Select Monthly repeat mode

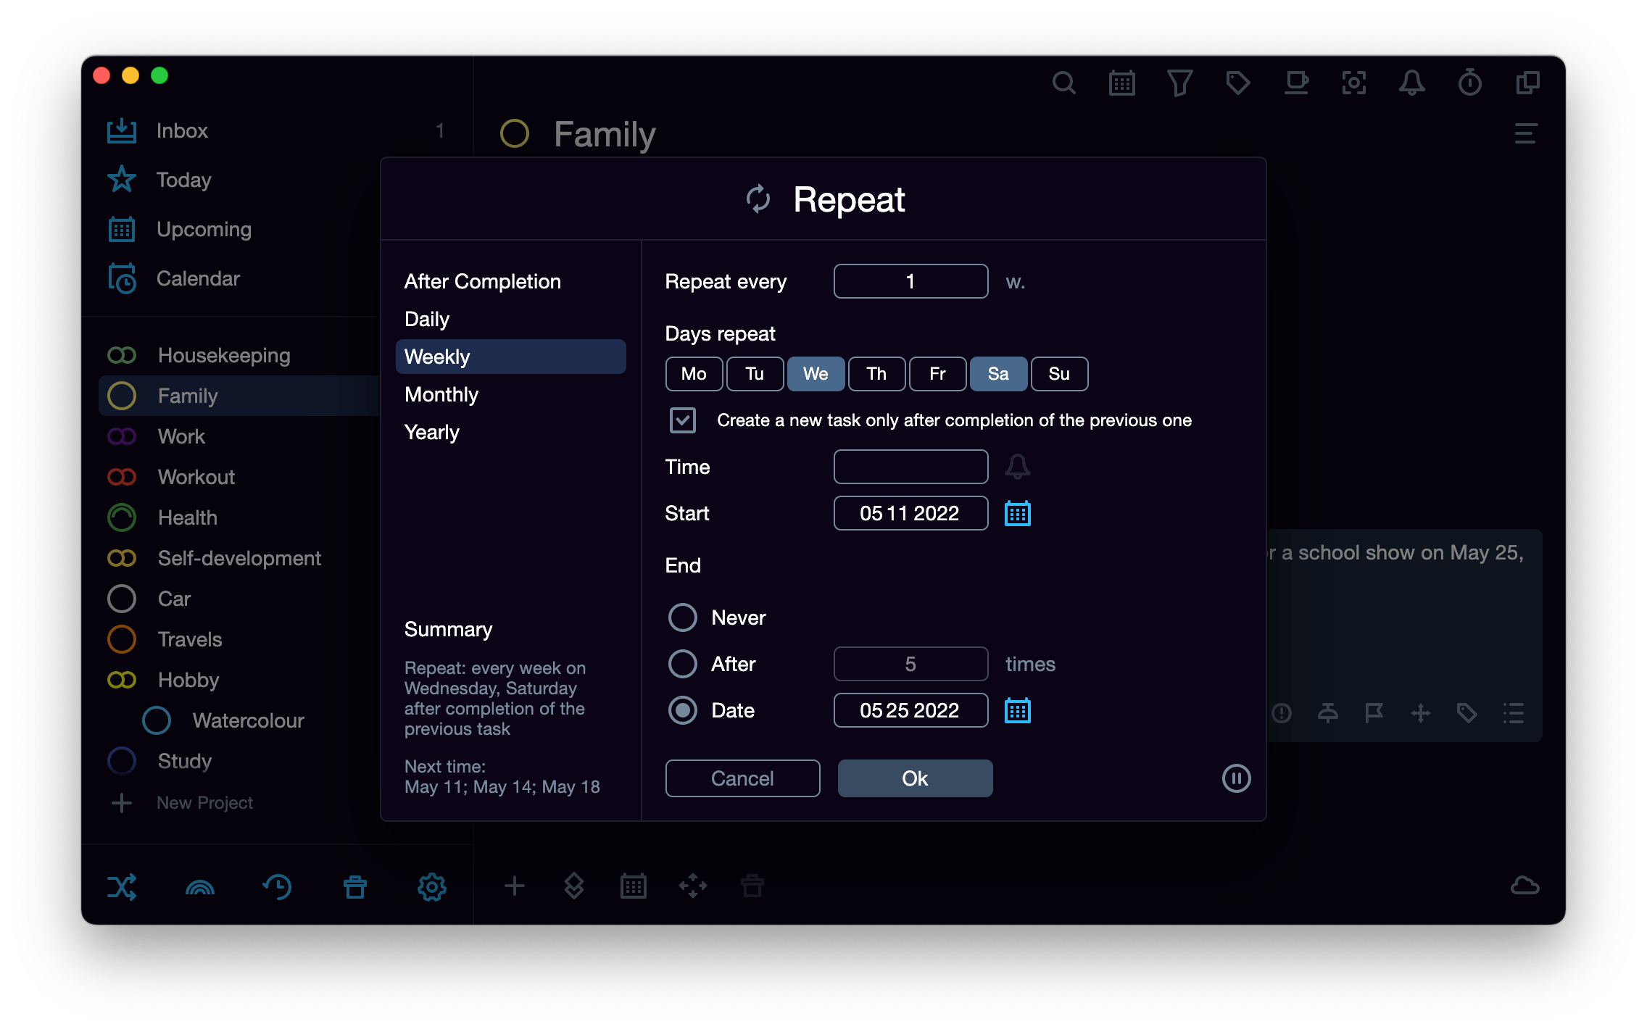tap(510, 394)
